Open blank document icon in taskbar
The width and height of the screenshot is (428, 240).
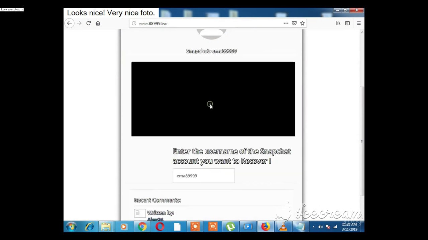click(x=177, y=227)
